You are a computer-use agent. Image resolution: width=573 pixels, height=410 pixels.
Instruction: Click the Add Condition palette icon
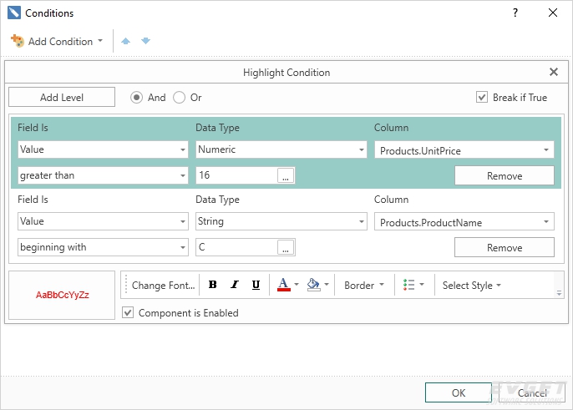(x=18, y=41)
